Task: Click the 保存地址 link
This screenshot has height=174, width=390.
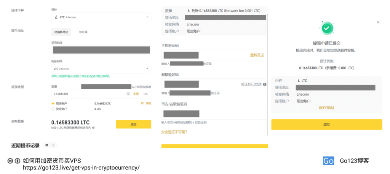Action: [326, 108]
